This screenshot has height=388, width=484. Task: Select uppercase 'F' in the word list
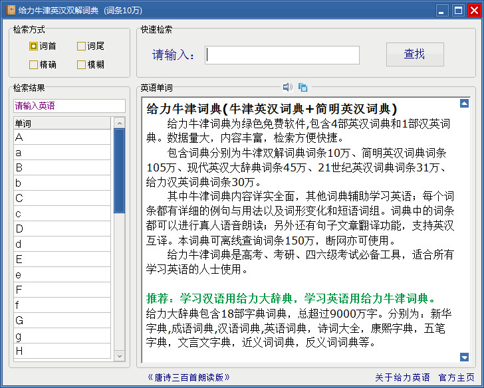tap(62, 290)
